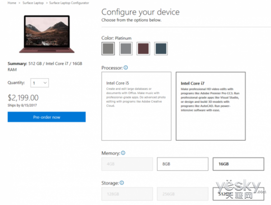Open Surface Laptop Configurator breadcrumb

pos(69,3)
